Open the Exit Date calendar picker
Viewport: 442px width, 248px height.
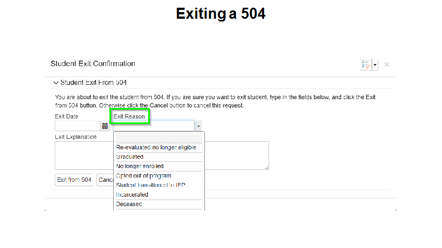tap(105, 126)
